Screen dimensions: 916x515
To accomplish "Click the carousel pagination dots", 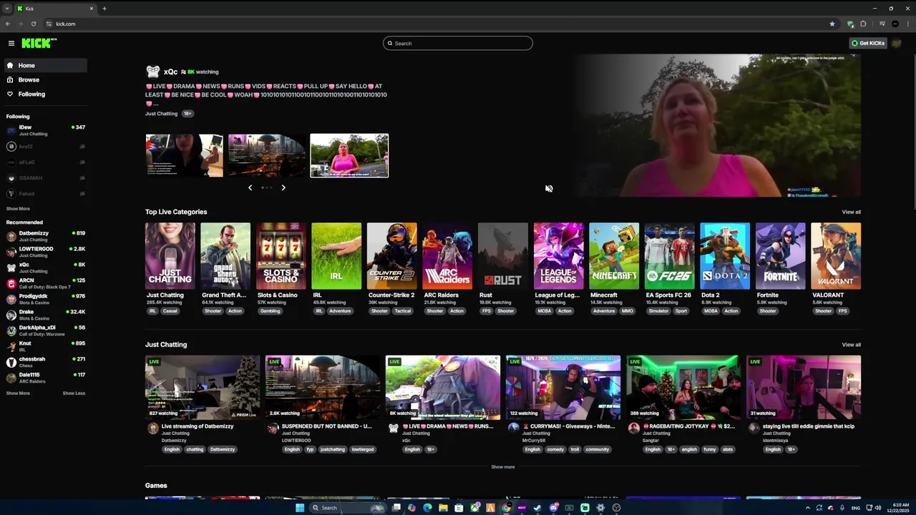I will click(x=267, y=187).
